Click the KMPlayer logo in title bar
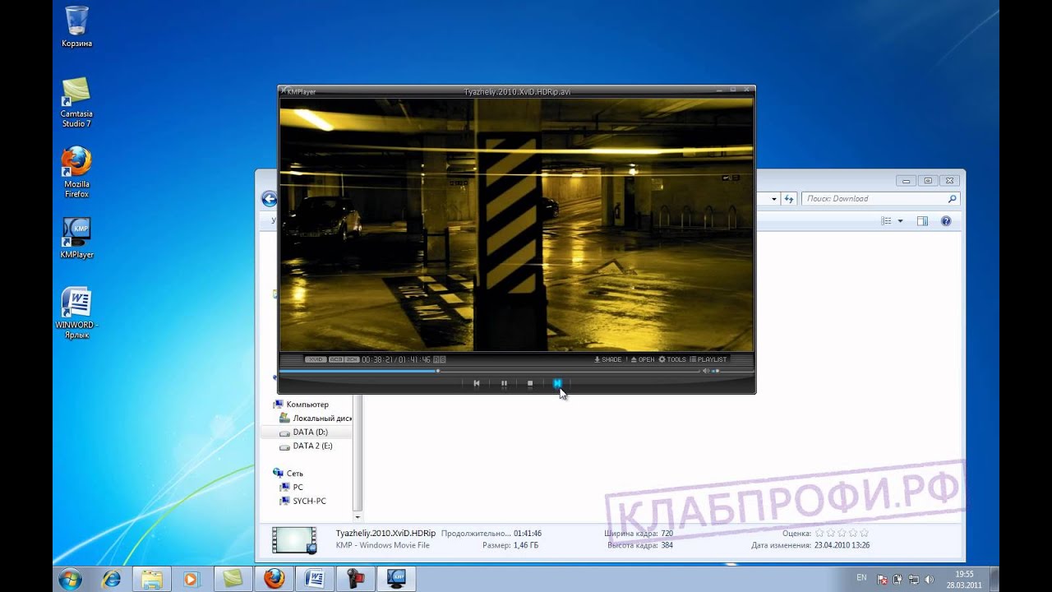 [299, 91]
